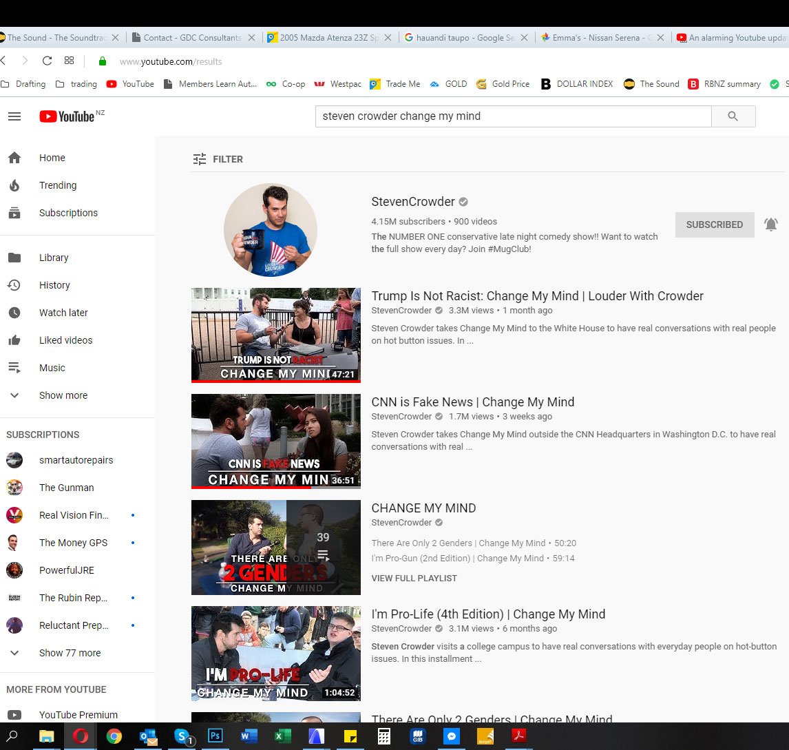The height and width of the screenshot is (750, 789).
Task: Play I'm Pro-Life 4th Edition thumbnail
Action: tap(276, 654)
